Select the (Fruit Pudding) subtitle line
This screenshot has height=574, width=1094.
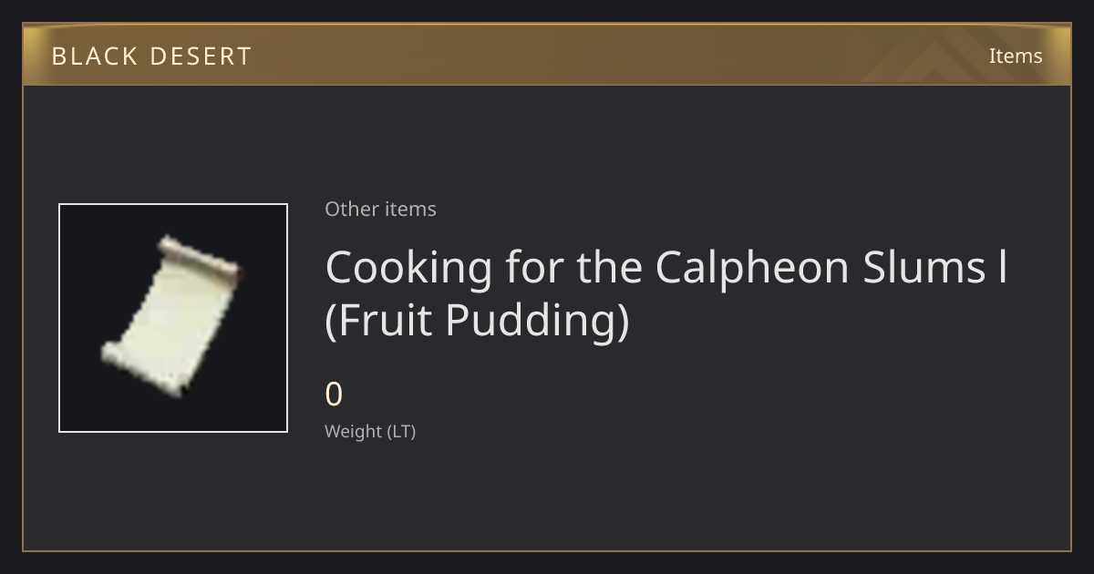click(477, 321)
